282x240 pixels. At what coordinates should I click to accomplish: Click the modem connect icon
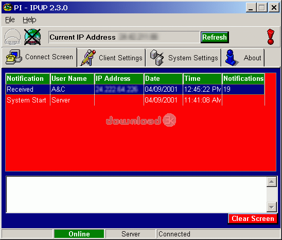12,37
